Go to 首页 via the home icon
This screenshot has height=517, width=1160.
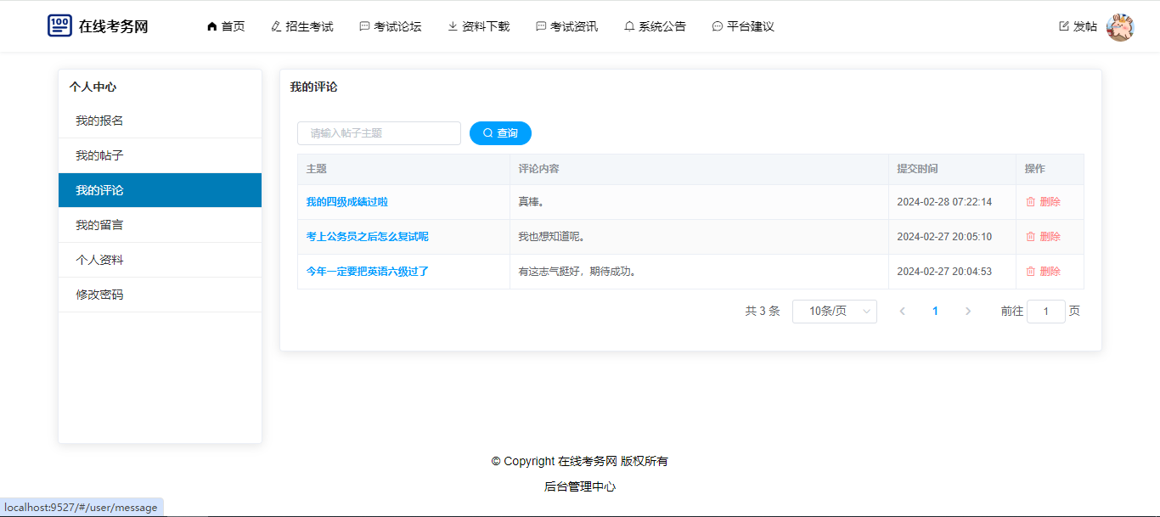pyautogui.click(x=212, y=26)
